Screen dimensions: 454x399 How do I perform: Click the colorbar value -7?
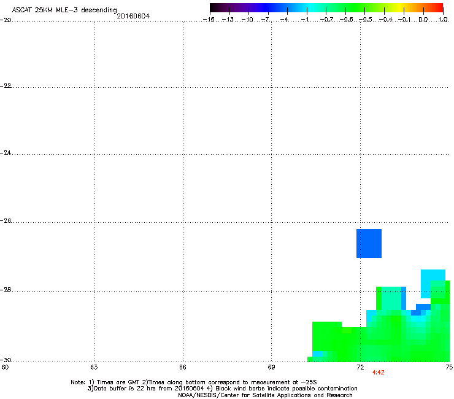265,20
